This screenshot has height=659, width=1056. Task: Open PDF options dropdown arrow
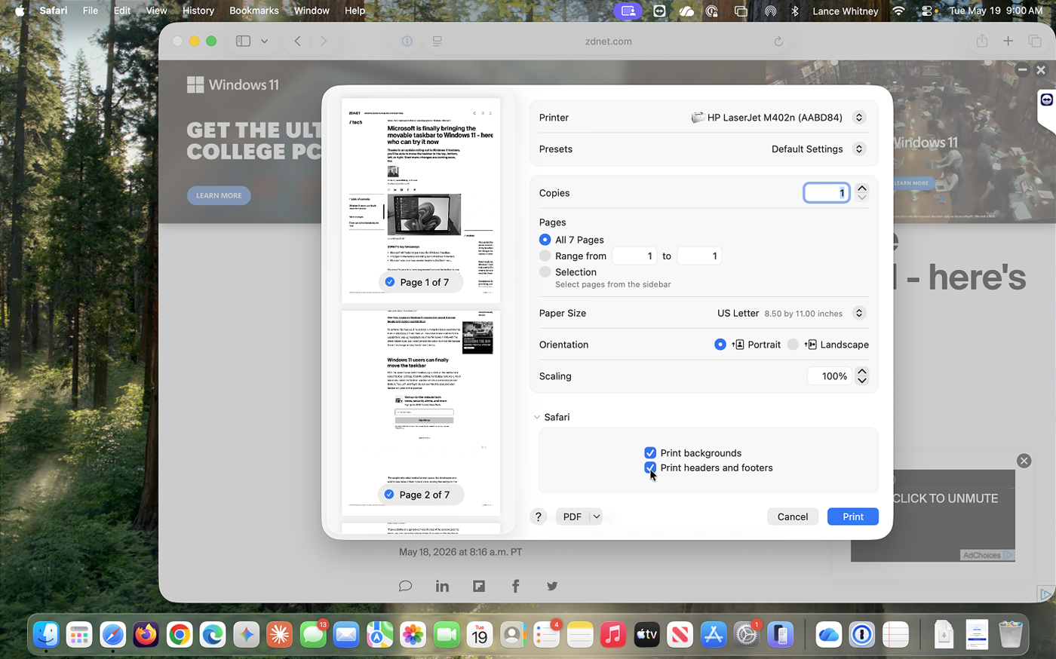tap(596, 516)
